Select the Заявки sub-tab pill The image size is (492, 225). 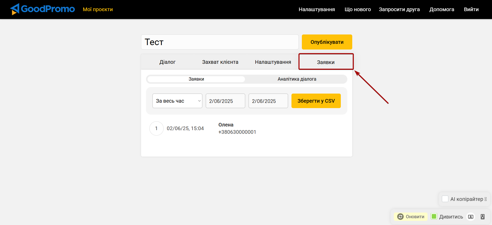196,79
